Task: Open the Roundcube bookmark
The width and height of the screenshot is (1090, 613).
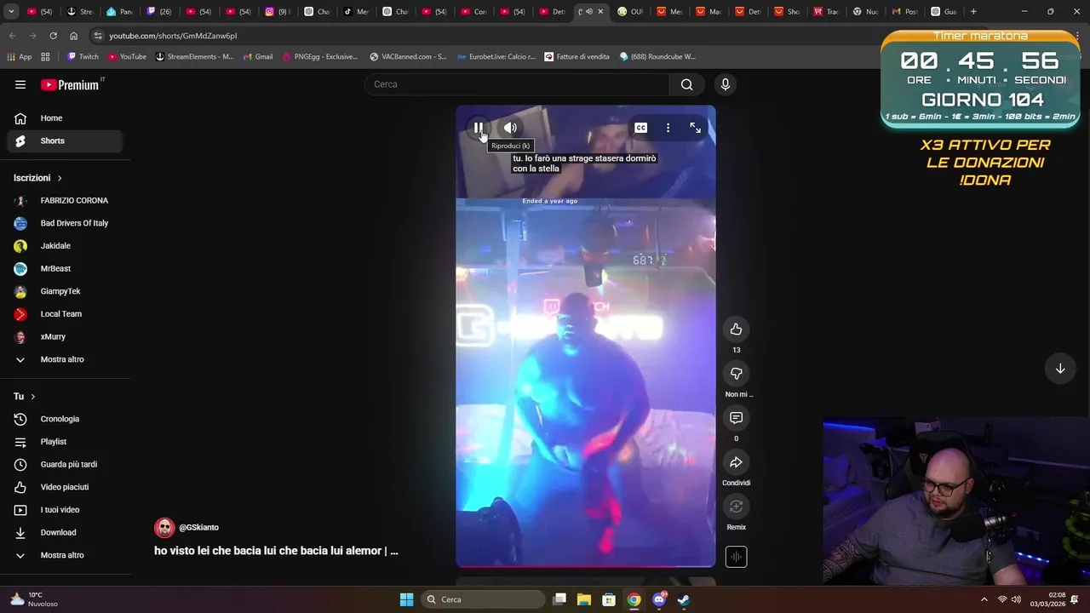Action: coord(657,57)
